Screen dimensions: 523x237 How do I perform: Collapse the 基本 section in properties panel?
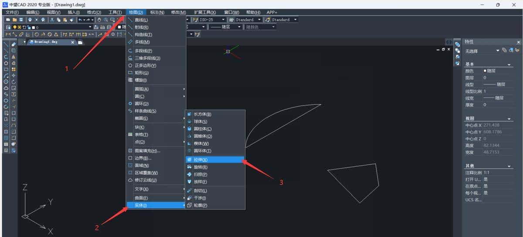tap(509, 64)
